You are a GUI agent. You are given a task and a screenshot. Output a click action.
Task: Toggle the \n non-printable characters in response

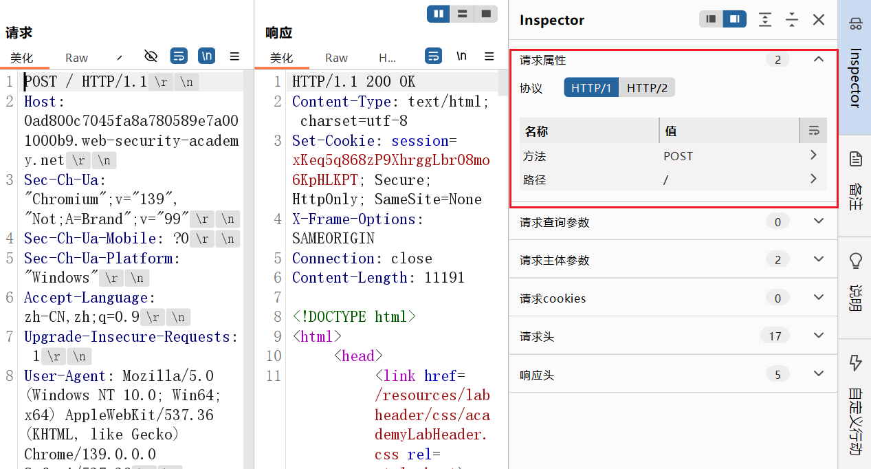click(461, 56)
